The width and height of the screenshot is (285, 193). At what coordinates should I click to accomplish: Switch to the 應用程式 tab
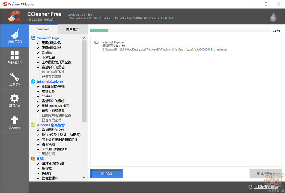pyautogui.click(x=73, y=29)
